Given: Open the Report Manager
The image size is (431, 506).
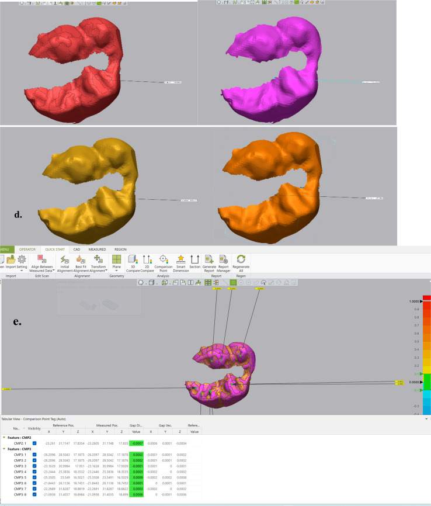Looking at the screenshot, I should pos(223,263).
